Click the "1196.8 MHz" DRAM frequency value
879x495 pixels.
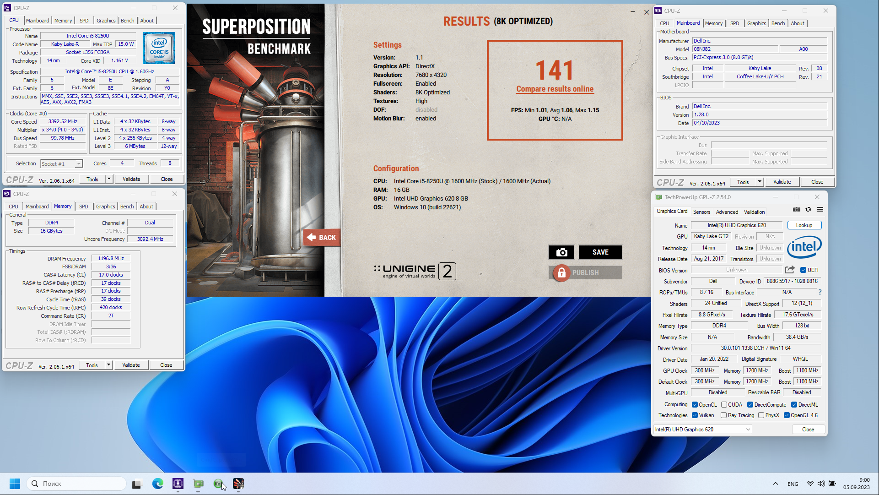pos(111,259)
